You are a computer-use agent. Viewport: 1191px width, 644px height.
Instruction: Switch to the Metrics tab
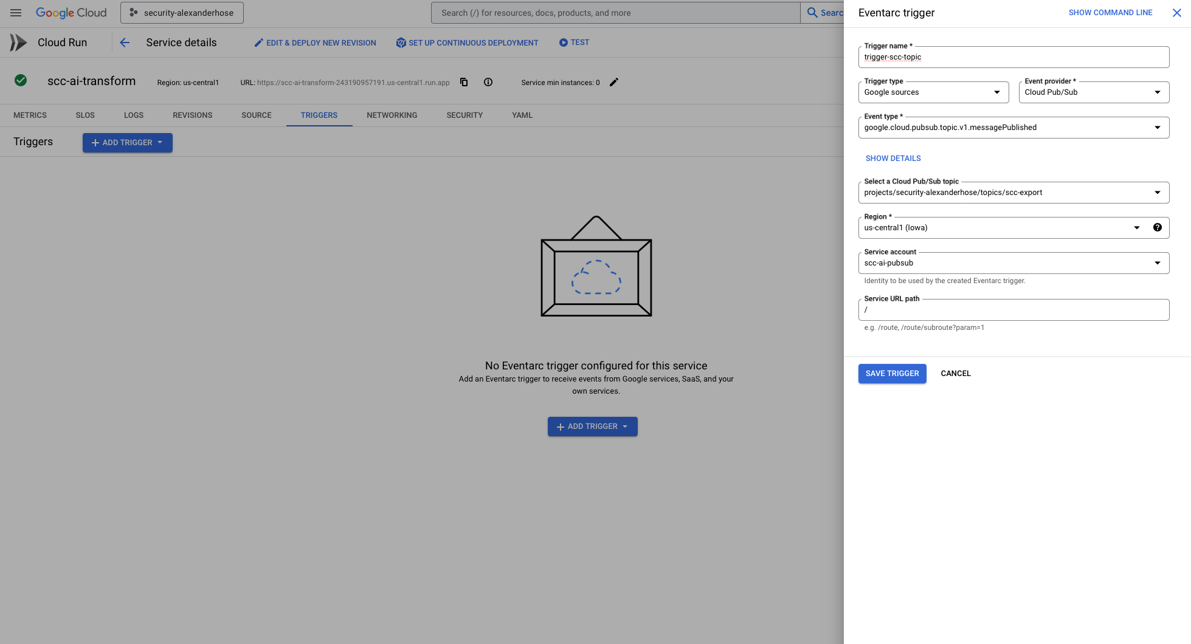point(30,115)
